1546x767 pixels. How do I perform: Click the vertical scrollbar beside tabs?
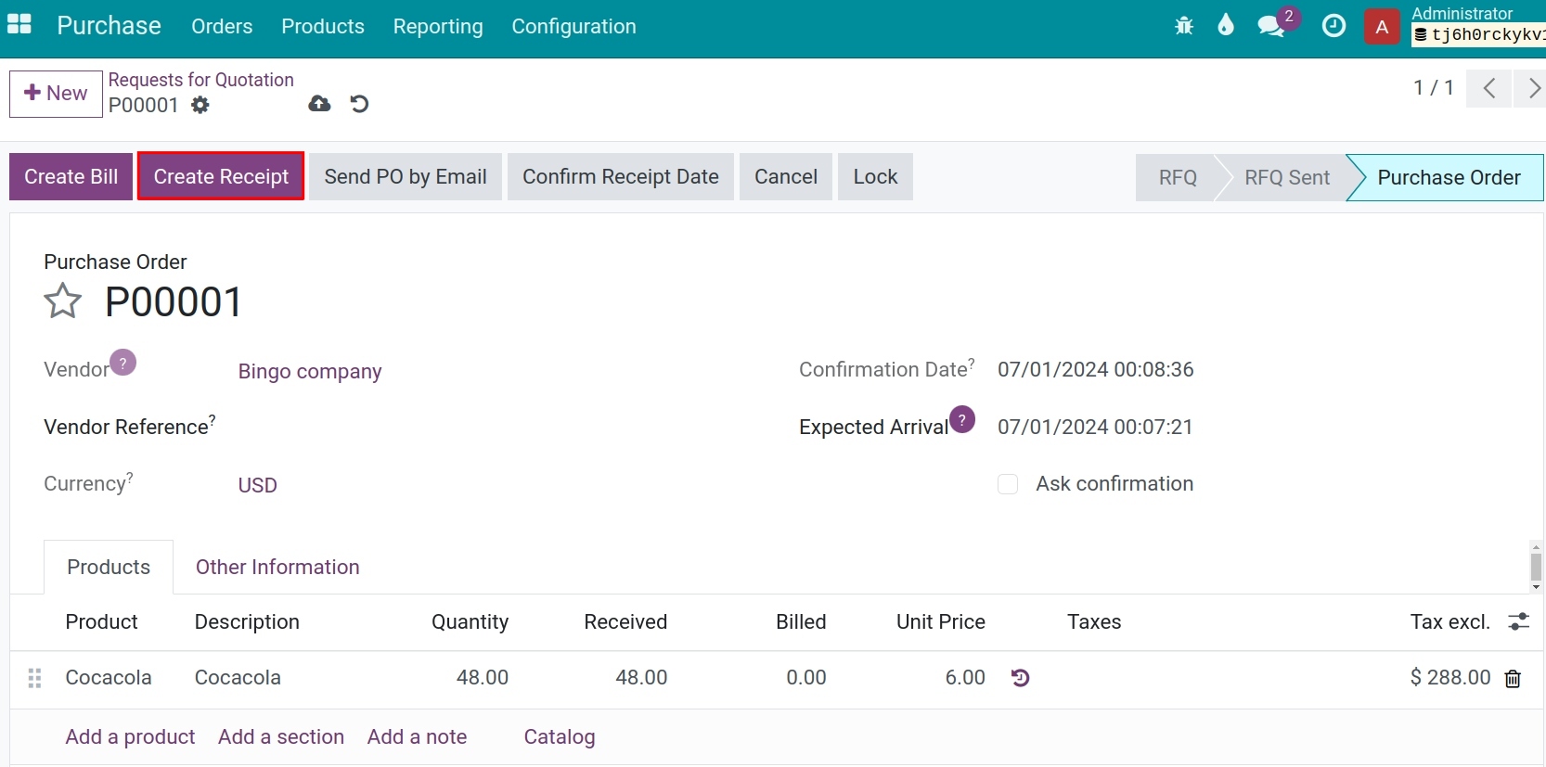(x=1536, y=567)
